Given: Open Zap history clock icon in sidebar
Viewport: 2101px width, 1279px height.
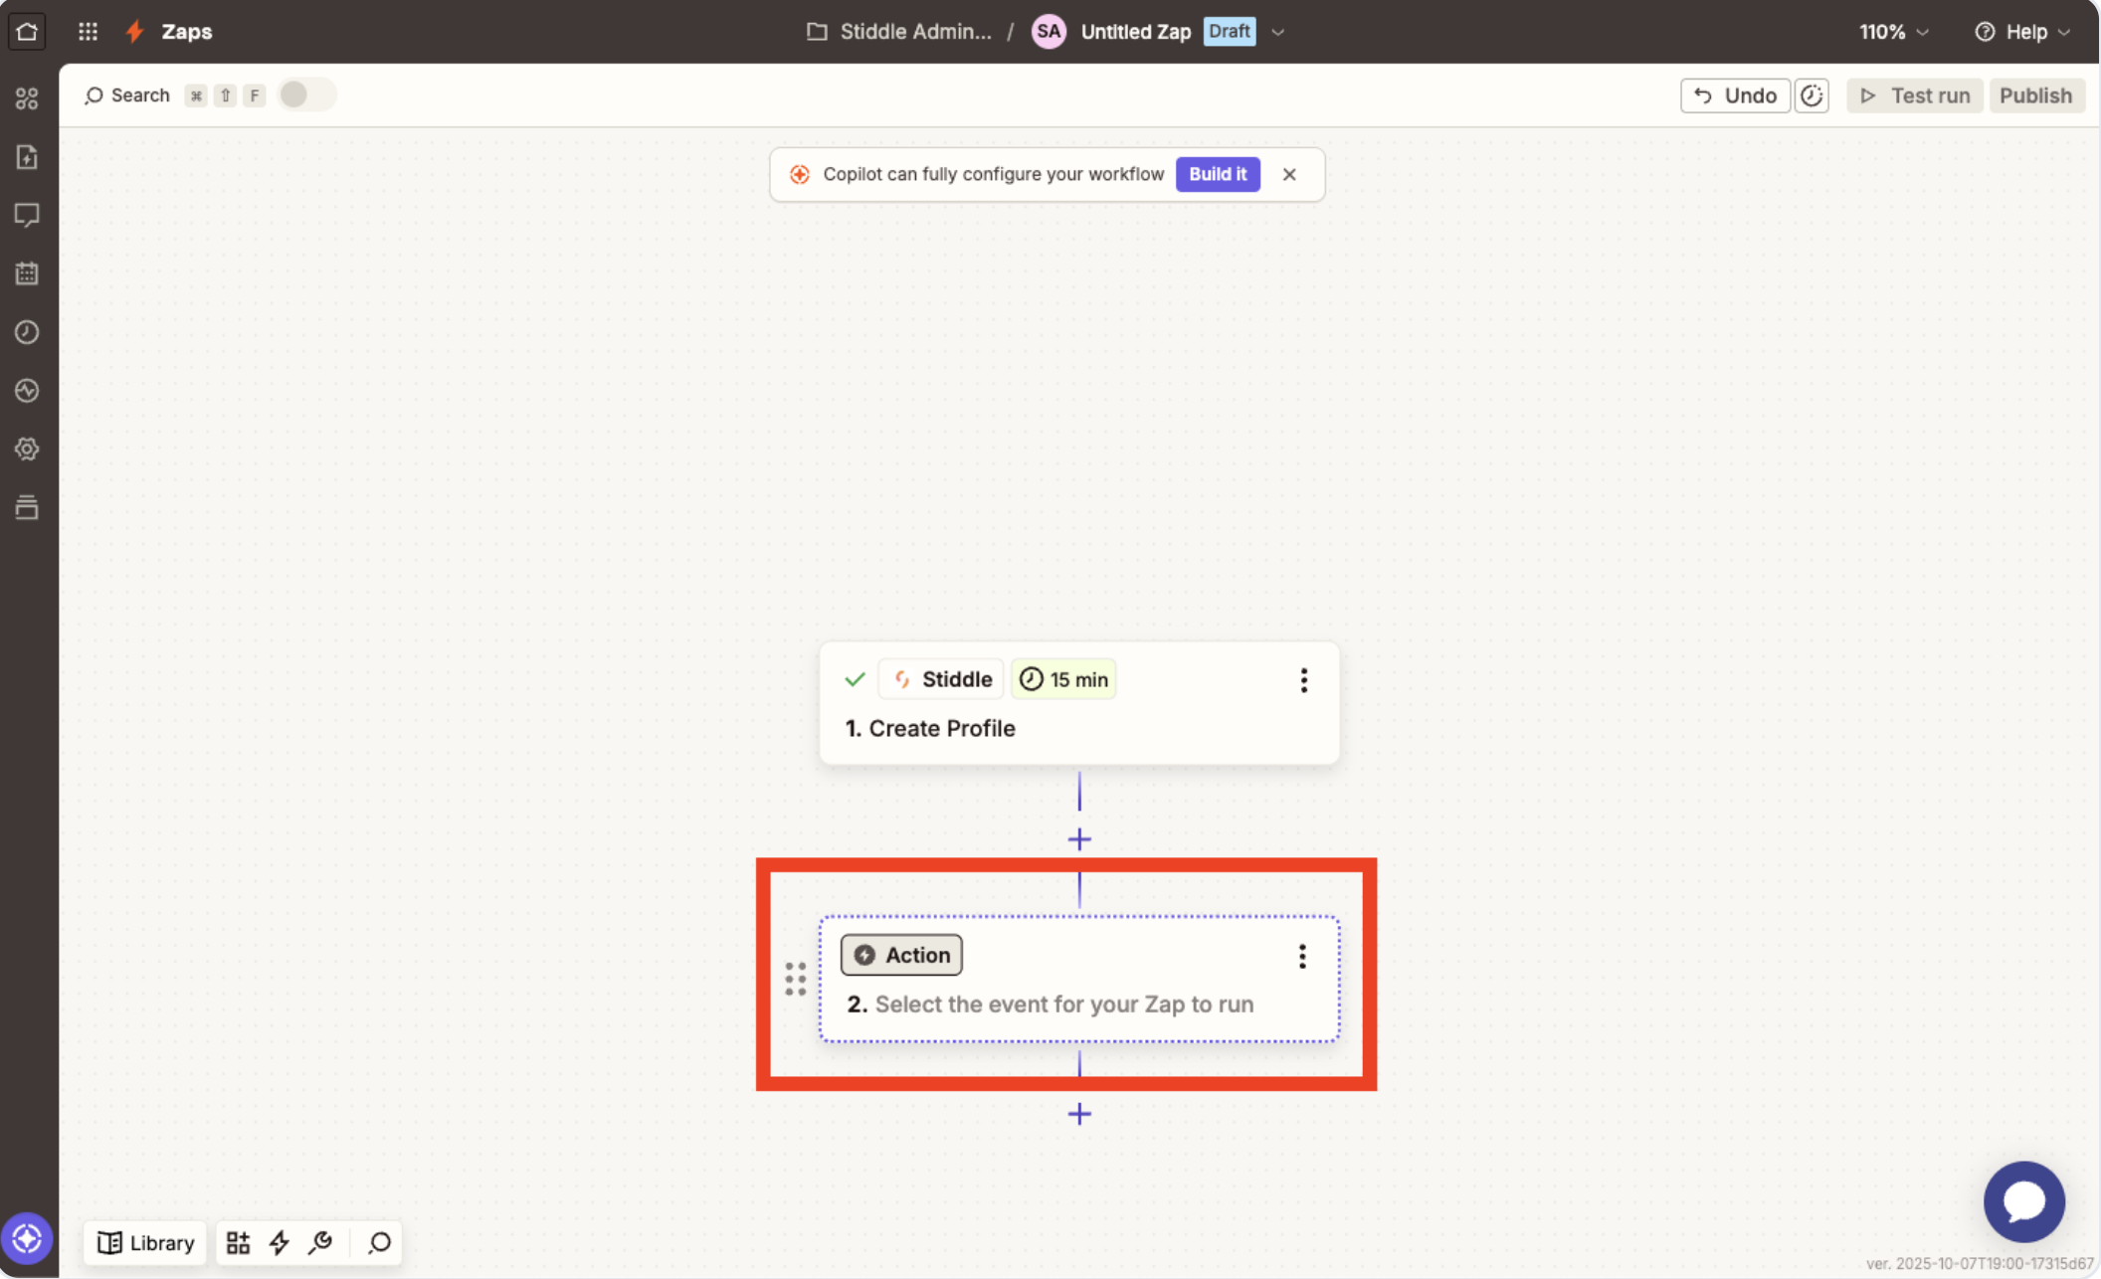Looking at the screenshot, I should pyautogui.click(x=27, y=332).
